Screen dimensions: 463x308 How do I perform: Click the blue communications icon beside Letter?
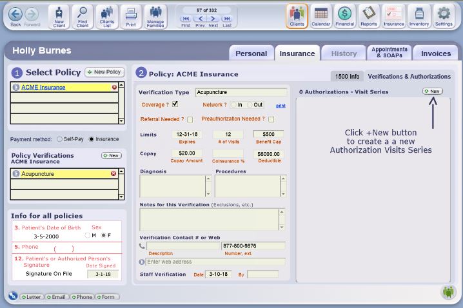point(13,296)
